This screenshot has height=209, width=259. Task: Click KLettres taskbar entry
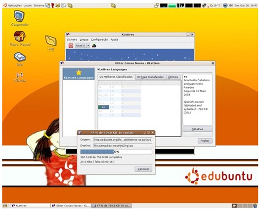point(30,206)
